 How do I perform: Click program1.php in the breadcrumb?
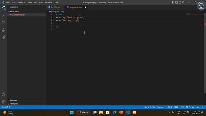pyautogui.click(x=58, y=12)
